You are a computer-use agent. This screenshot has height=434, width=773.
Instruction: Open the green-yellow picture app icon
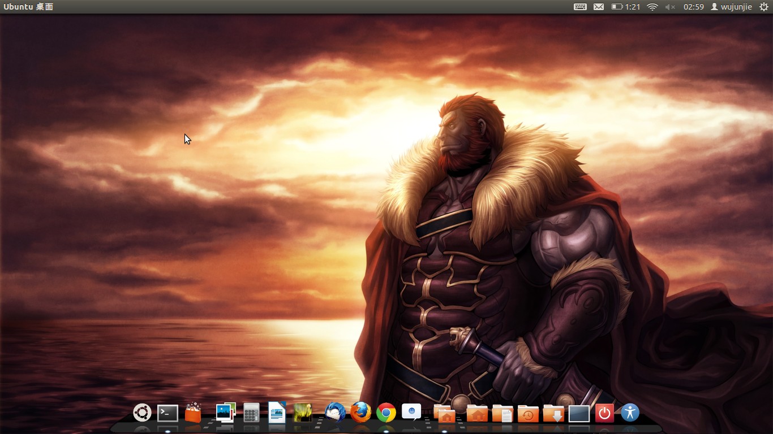[x=303, y=413]
